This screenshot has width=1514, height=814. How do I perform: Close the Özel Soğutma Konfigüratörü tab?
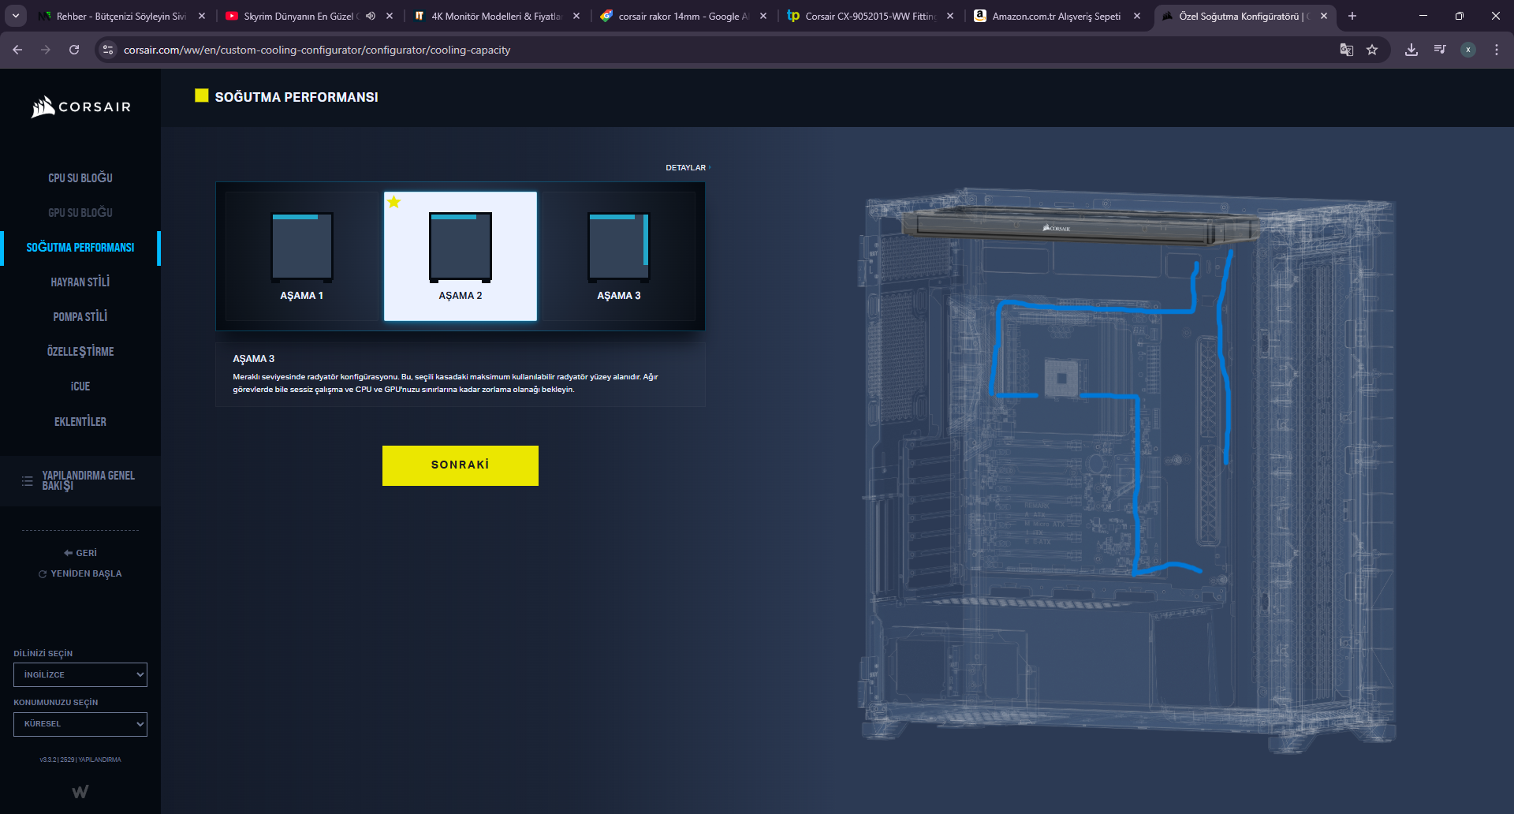(1324, 16)
